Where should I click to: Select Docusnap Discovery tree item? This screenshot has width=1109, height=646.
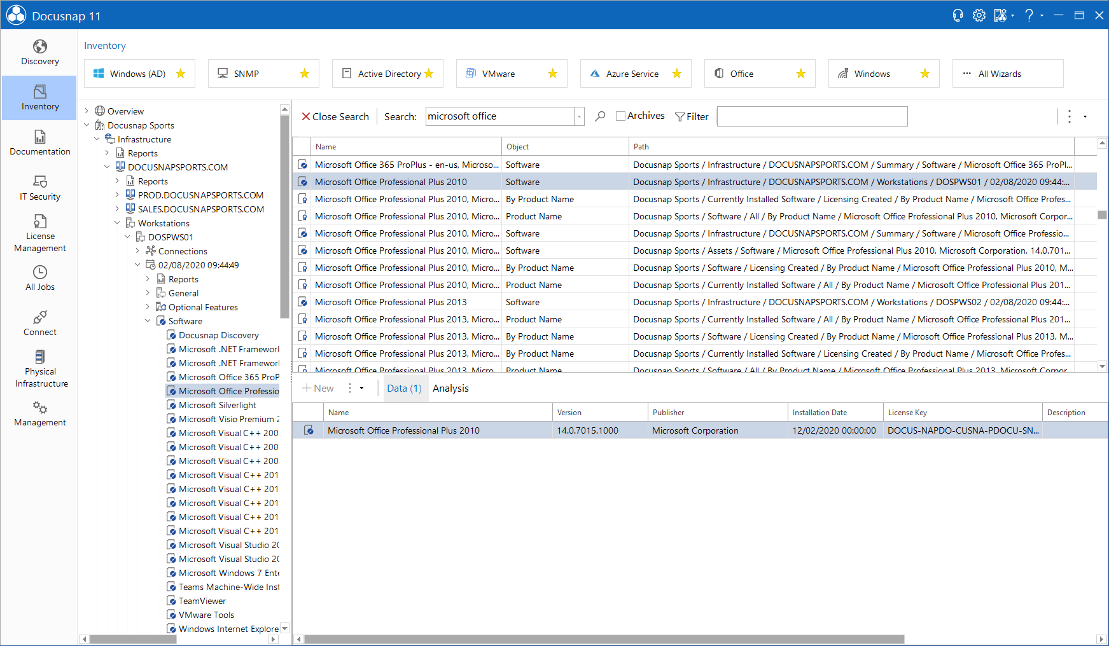pyautogui.click(x=219, y=335)
